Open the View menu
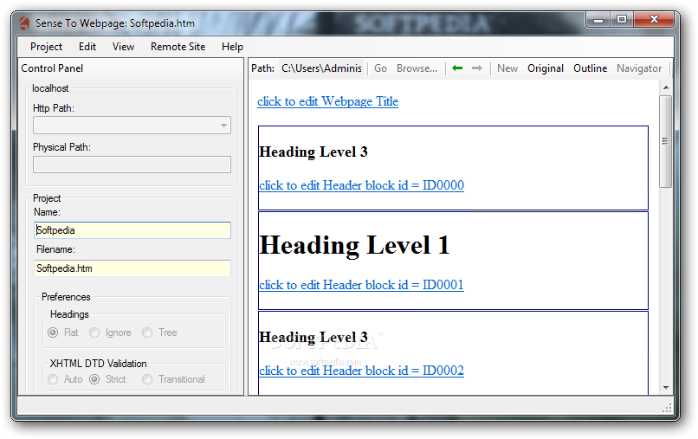 pos(123,47)
